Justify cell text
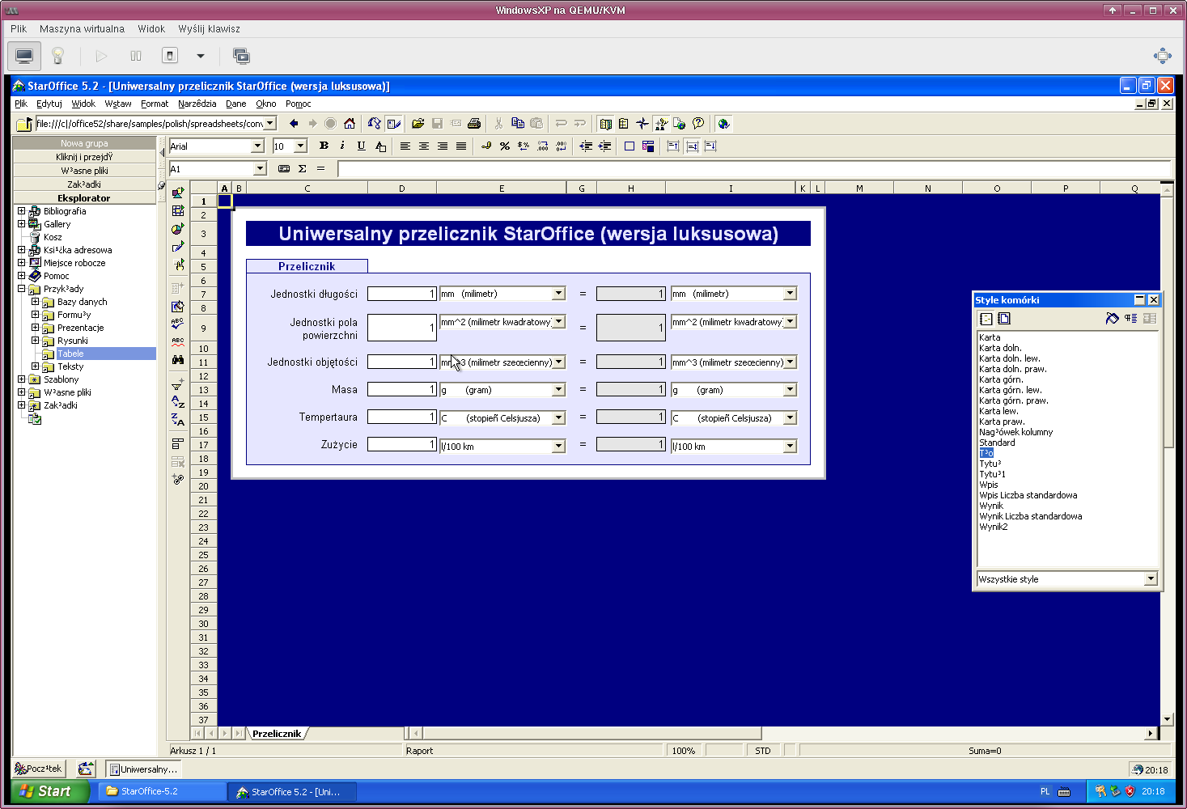 click(461, 146)
